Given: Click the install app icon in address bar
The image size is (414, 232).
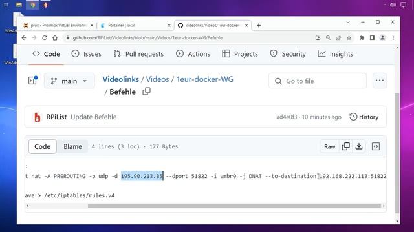Looking at the screenshot, I should pyautogui.click(x=318, y=38).
